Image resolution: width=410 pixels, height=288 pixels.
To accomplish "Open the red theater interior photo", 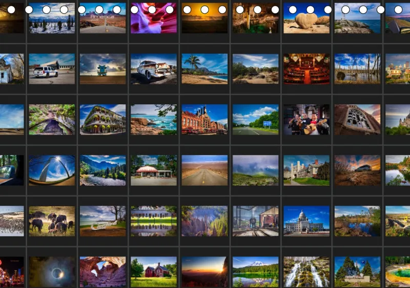I will 306,69.
